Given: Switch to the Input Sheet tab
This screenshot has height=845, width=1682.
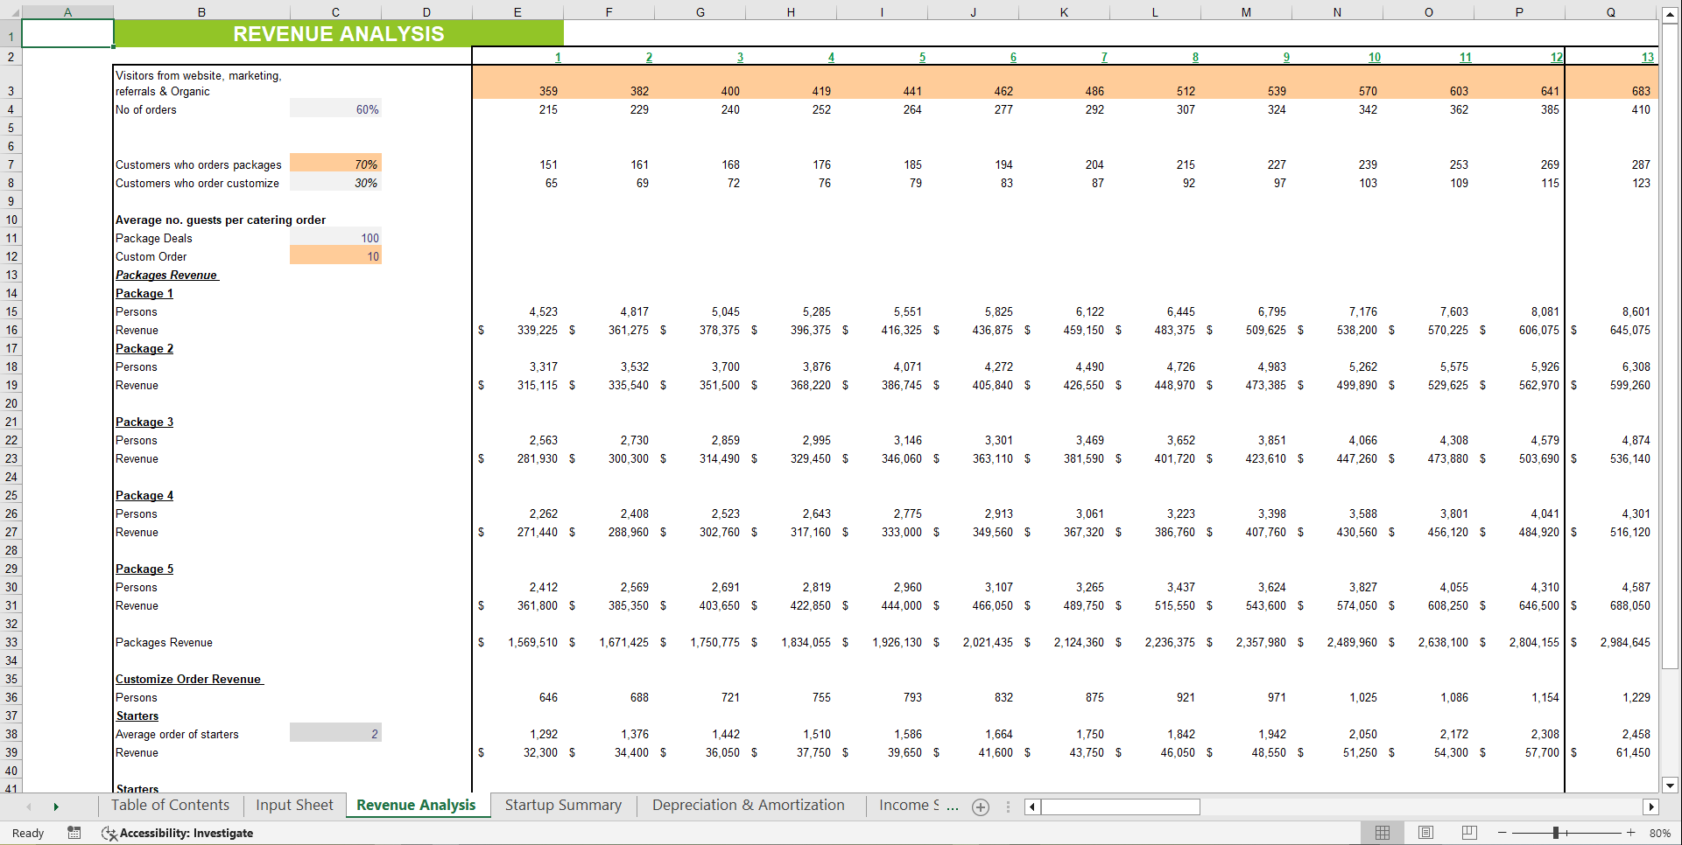Looking at the screenshot, I should pos(294,805).
